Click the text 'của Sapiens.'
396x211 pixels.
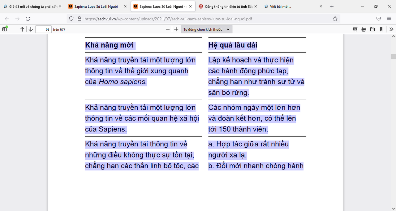[106, 129]
